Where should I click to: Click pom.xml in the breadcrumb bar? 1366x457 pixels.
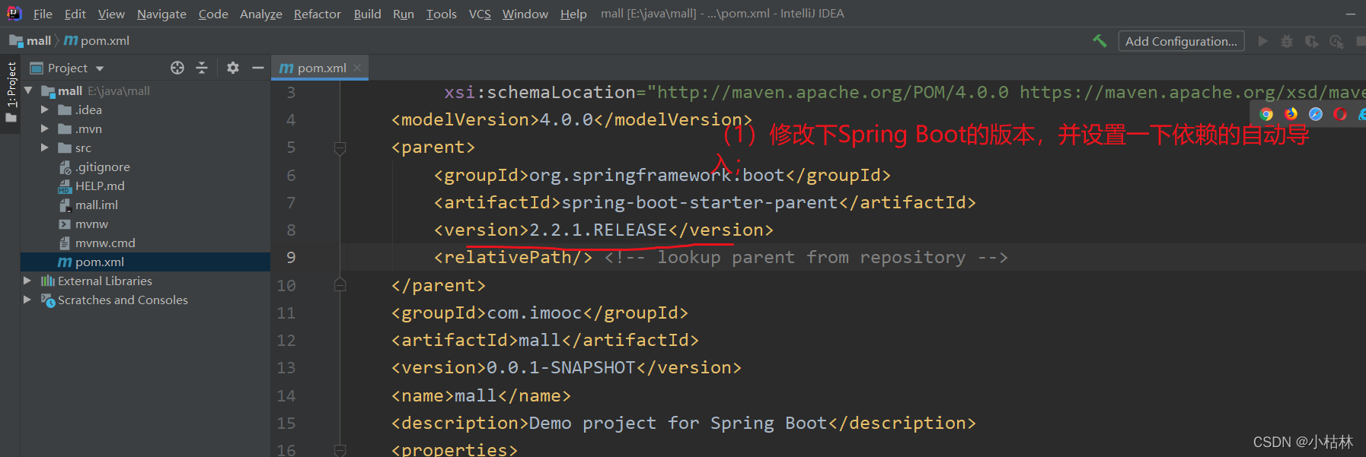pyautogui.click(x=105, y=41)
